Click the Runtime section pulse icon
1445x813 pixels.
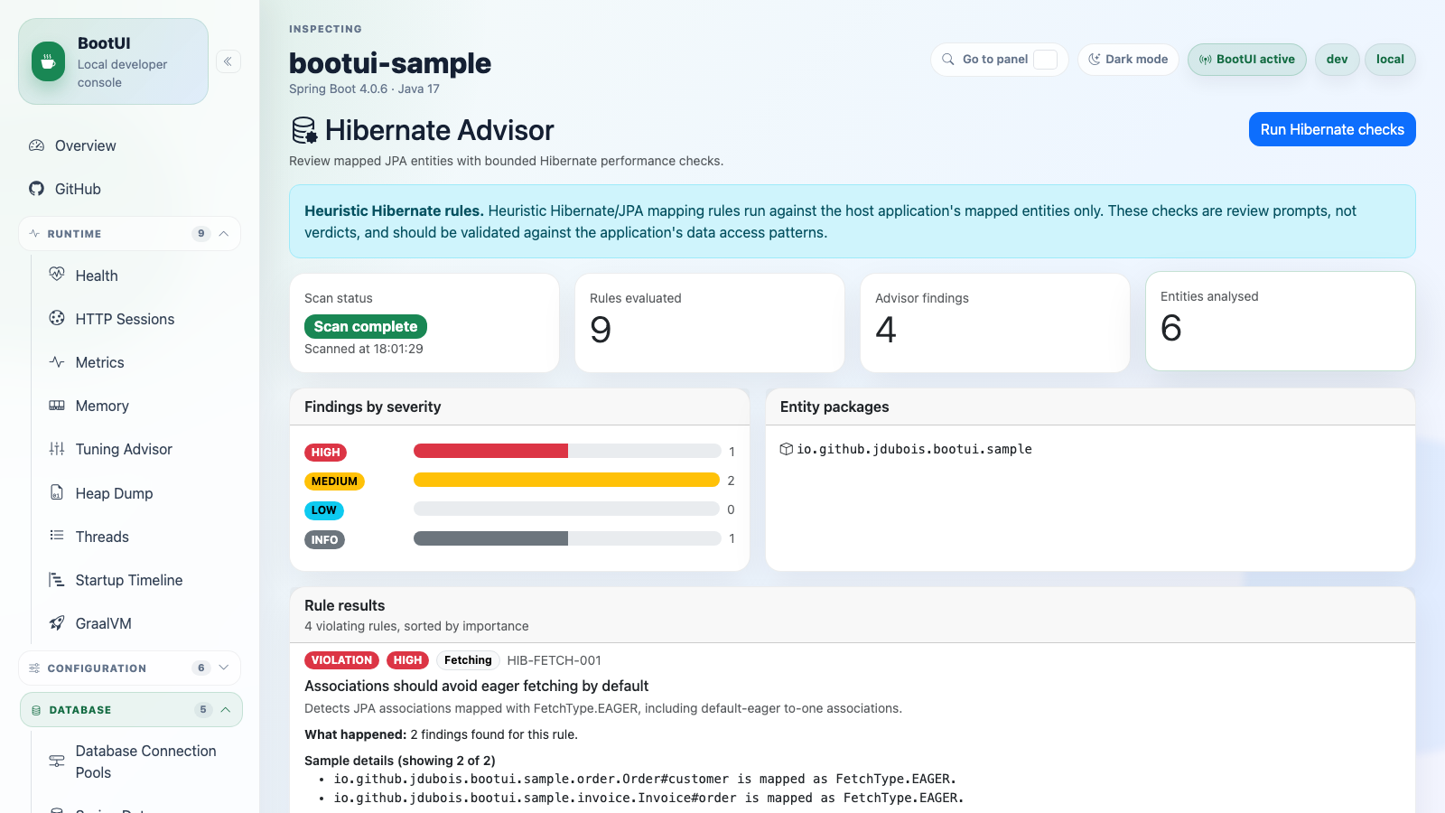[34, 234]
